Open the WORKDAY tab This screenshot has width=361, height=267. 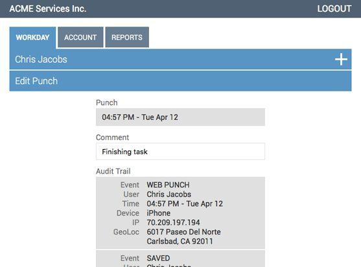pos(32,38)
